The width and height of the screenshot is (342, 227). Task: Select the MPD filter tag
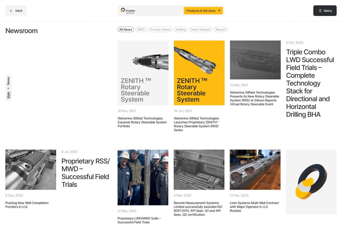(141, 29)
